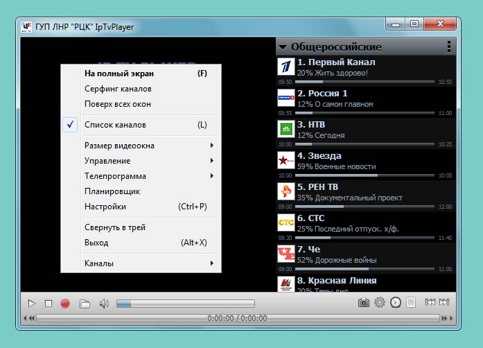Switch to the next channel
Viewport: 483px width, 348px height.
(444, 302)
